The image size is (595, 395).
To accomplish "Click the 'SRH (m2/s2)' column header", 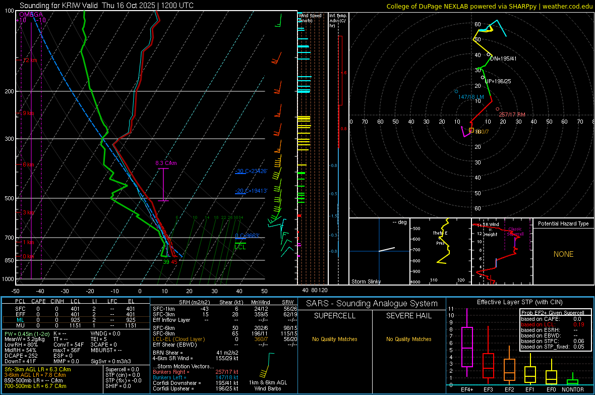I will tap(194, 302).
